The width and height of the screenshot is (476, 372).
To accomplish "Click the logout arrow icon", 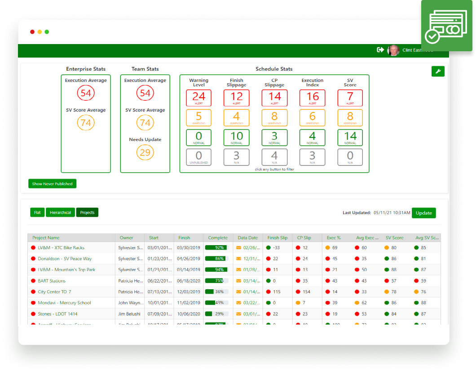I will (380, 50).
